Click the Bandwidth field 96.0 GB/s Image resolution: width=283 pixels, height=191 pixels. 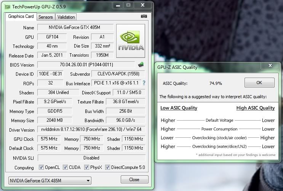coord(126,120)
